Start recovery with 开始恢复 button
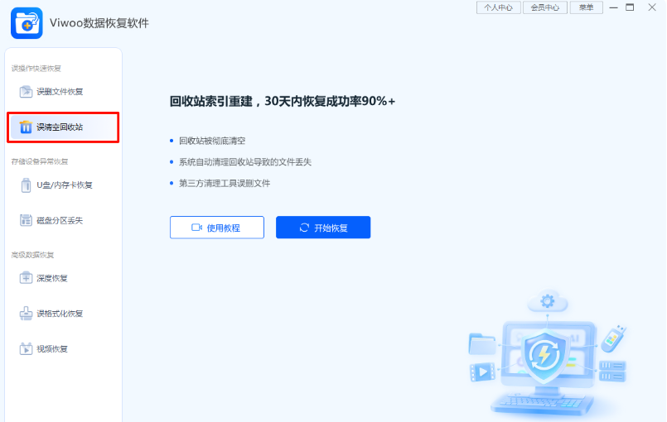This screenshot has width=667, height=422. pyautogui.click(x=323, y=228)
